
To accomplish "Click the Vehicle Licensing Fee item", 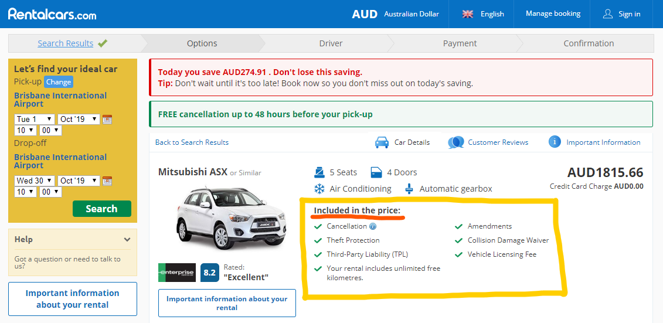I will pos(502,254).
